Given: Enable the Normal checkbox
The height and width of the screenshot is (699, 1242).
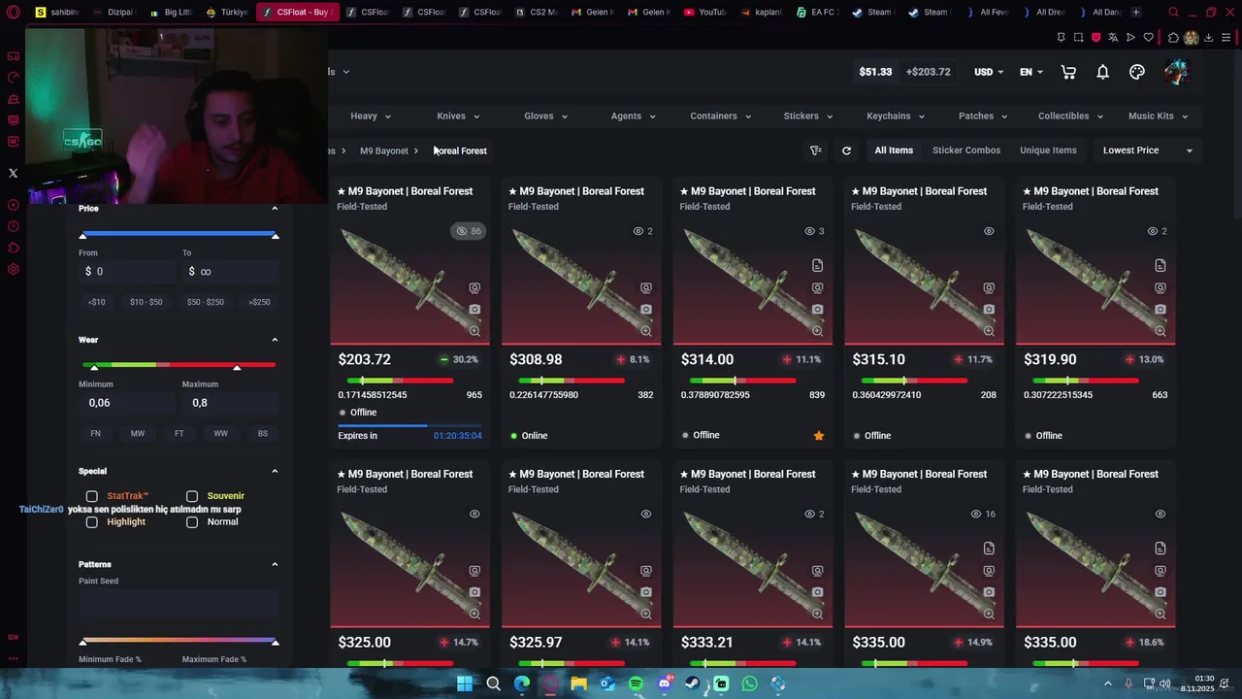Looking at the screenshot, I should click(192, 522).
